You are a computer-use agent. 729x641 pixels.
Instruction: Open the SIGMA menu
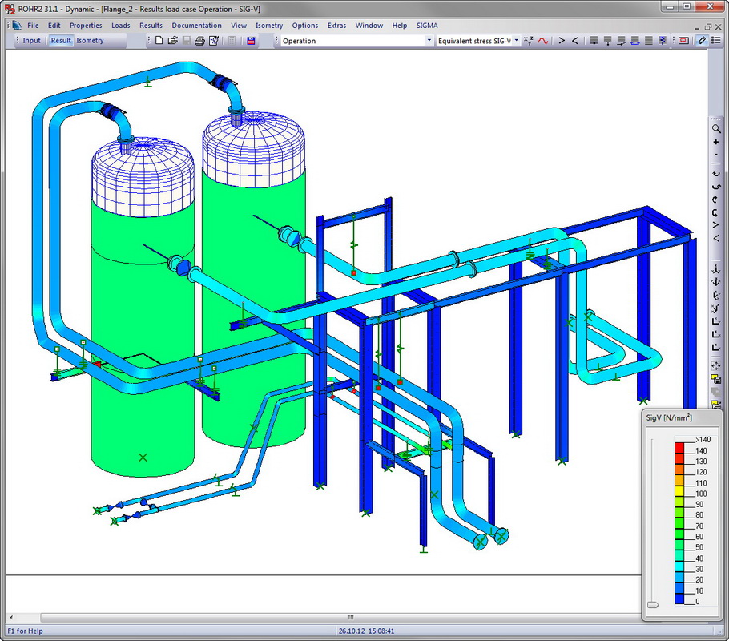[x=427, y=26]
